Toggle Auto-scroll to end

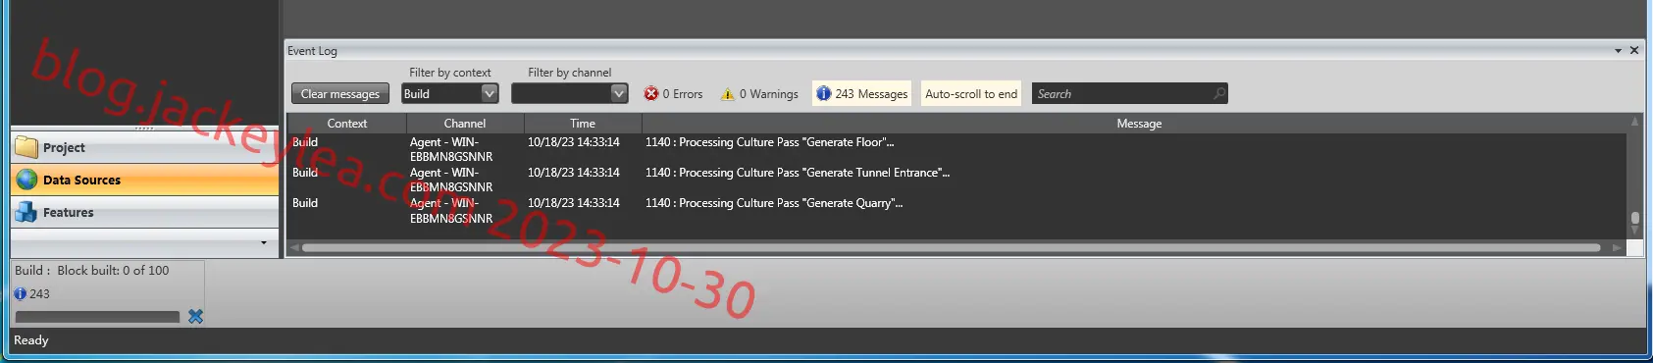tap(971, 93)
